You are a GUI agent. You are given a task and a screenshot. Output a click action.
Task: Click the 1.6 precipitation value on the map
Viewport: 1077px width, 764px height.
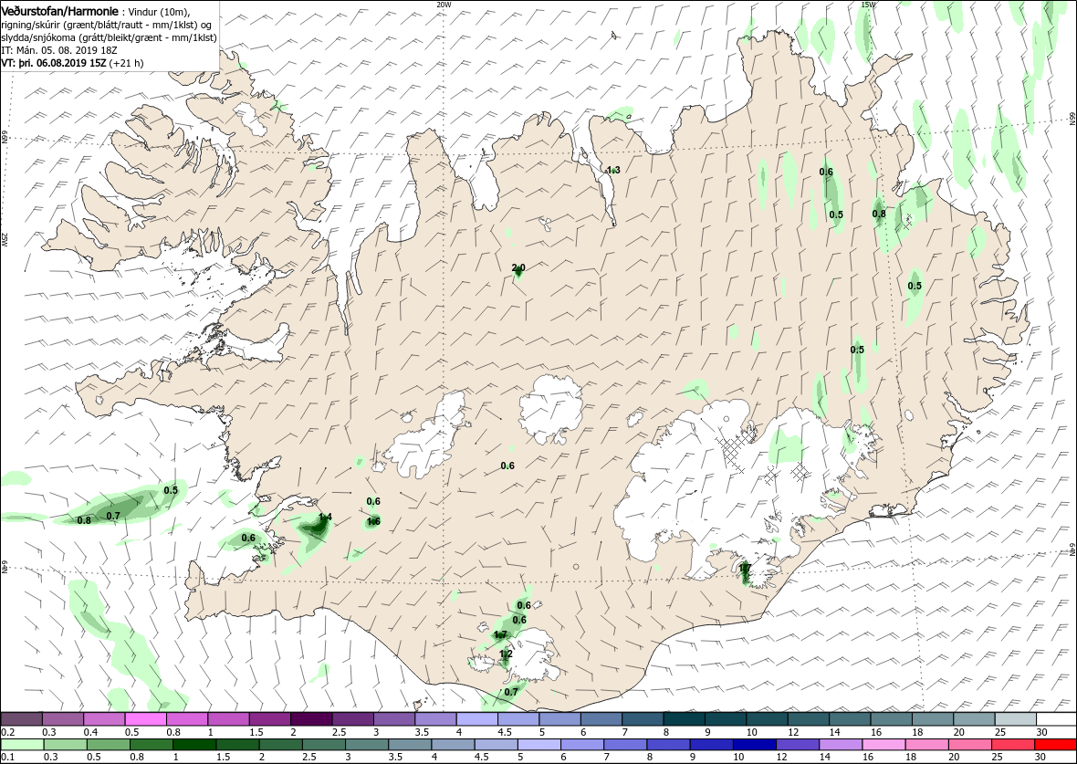(373, 521)
